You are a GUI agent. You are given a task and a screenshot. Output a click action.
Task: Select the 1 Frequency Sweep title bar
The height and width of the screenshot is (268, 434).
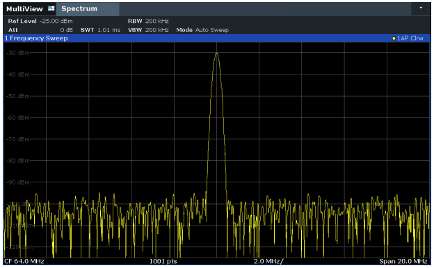tap(216, 38)
